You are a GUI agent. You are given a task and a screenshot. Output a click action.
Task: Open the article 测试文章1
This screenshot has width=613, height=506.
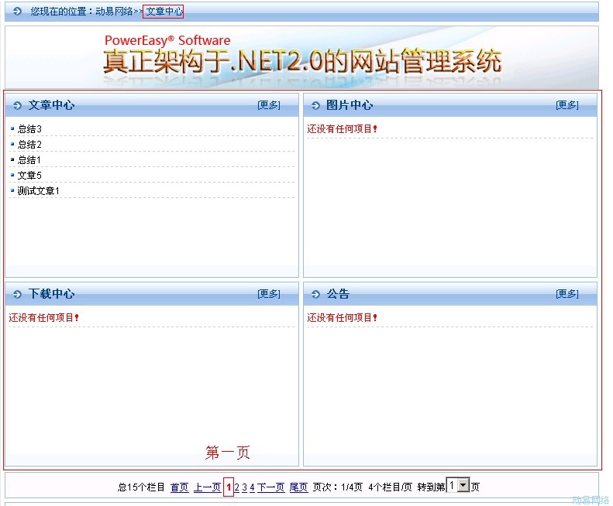coord(39,191)
